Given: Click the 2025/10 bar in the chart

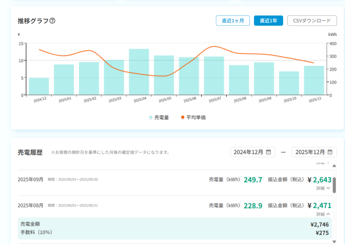Looking at the screenshot, I should coord(289,83).
